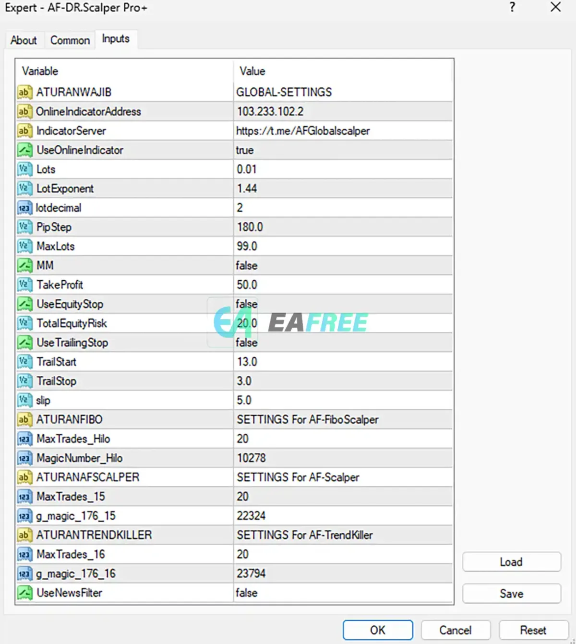Click the integer icon beside lotdecimal
This screenshot has height=644, width=576.
tap(24, 208)
